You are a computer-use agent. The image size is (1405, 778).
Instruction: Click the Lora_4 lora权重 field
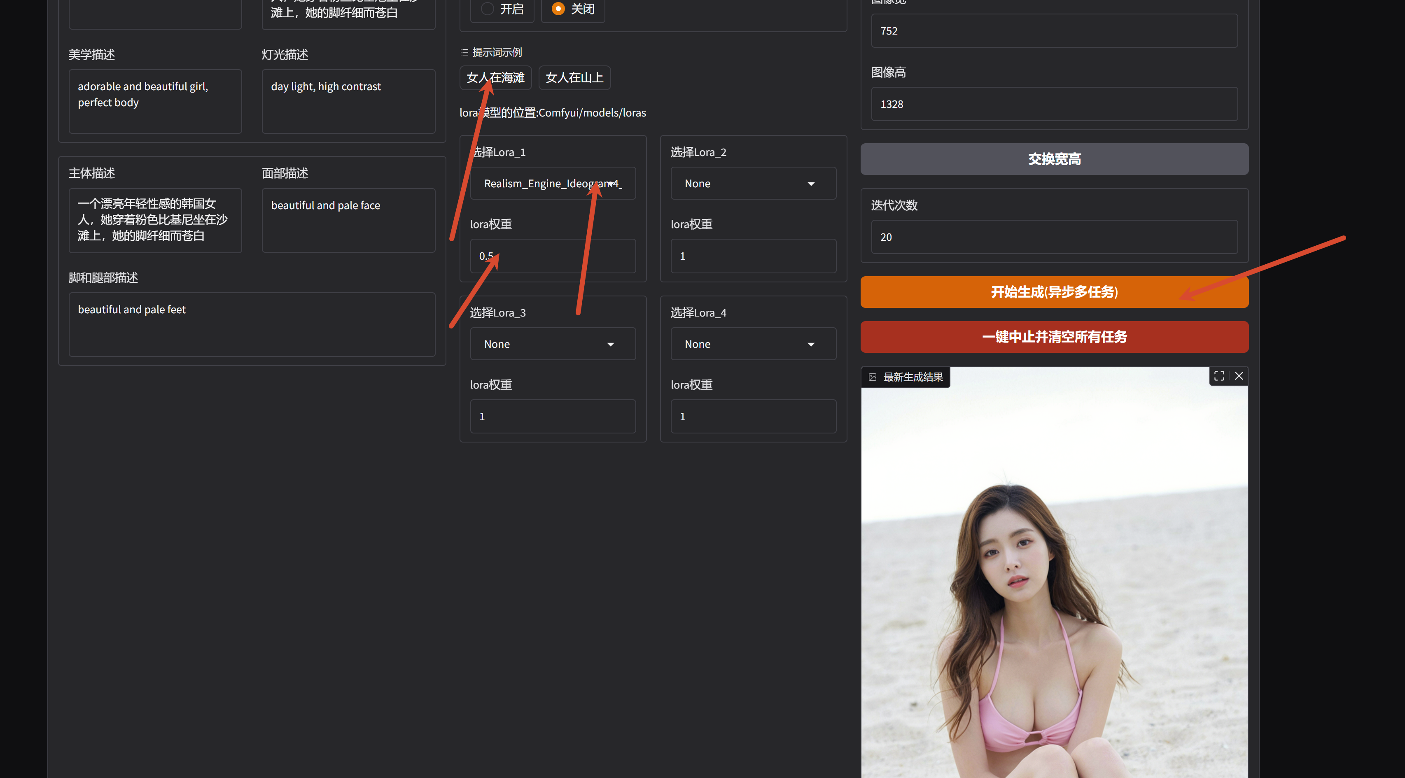coord(753,417)
